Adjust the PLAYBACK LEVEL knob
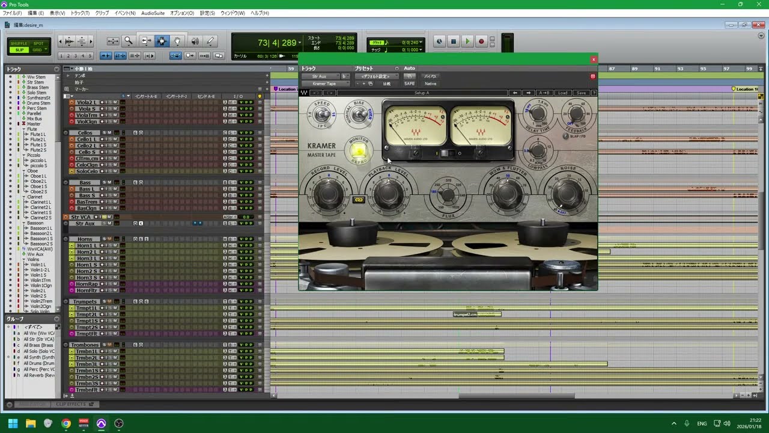The height and width of the screenshot is (433, 769). coord(389,194)
